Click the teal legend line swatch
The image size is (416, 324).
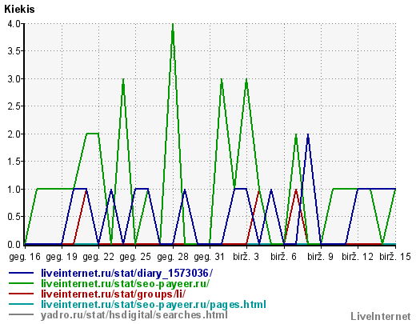tap(21, 304)
